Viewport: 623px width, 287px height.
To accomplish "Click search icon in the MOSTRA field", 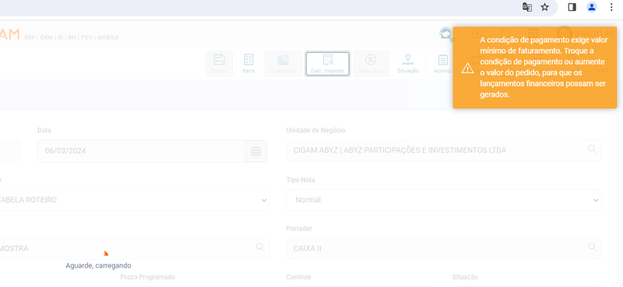I will click(x=260, y=247).
